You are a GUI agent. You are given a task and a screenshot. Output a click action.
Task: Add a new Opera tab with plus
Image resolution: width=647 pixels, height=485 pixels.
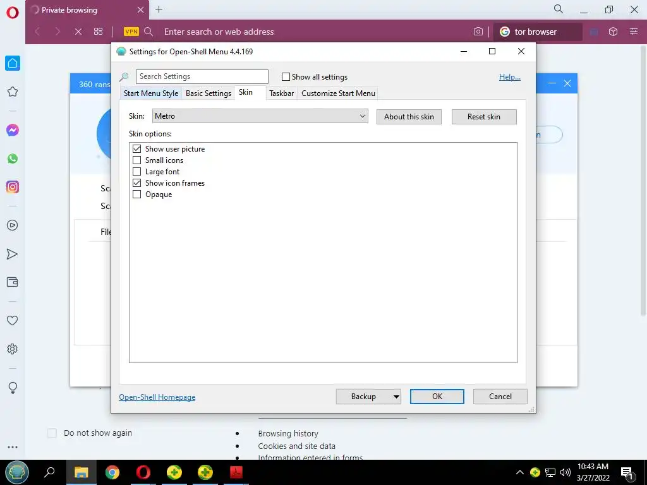(x=159, y=9)
